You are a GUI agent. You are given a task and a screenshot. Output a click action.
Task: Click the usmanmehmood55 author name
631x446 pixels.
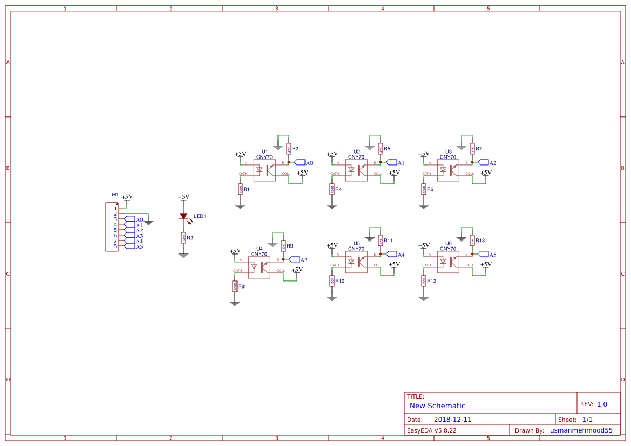(581, 430)
